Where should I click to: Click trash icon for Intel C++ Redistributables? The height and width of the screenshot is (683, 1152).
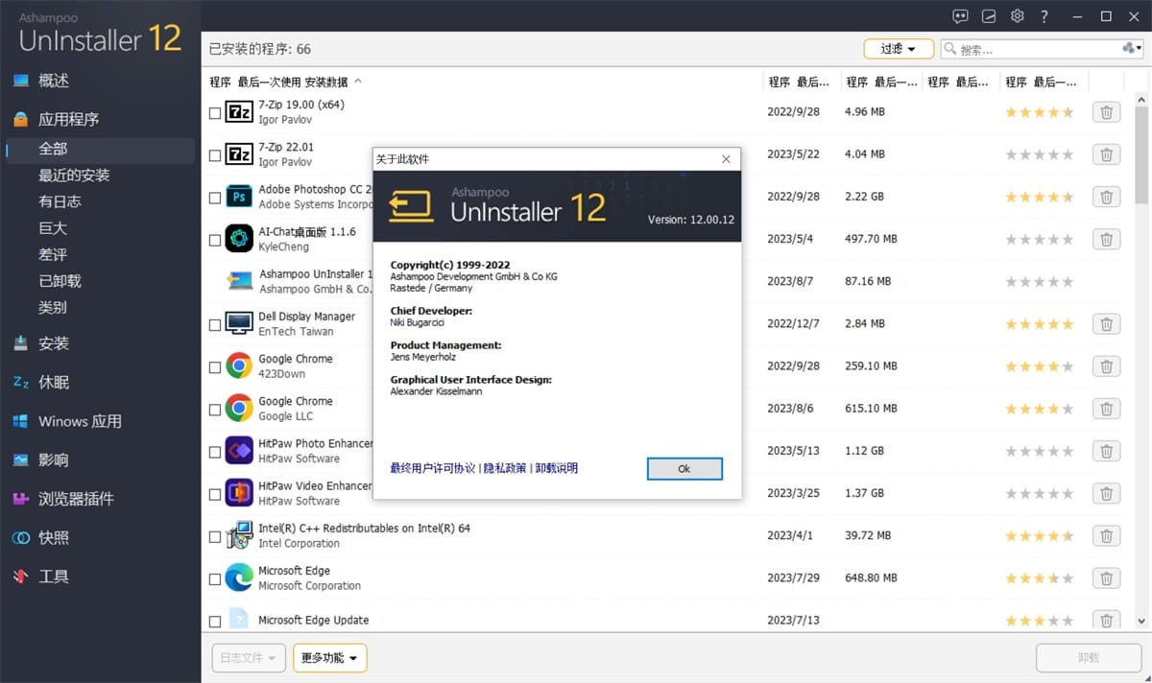1106,536
